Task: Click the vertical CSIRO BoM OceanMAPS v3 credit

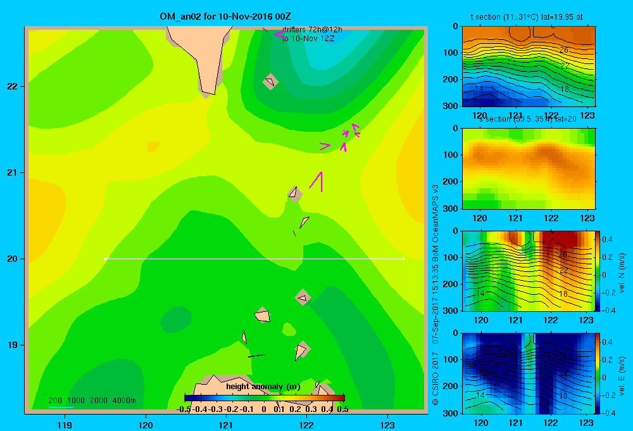Action: pyautogui.click(x=436, y=295)
